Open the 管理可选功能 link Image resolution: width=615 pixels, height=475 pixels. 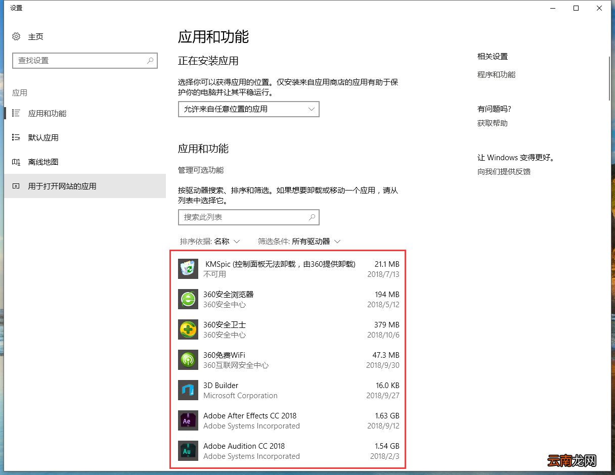tap(201, 170)
